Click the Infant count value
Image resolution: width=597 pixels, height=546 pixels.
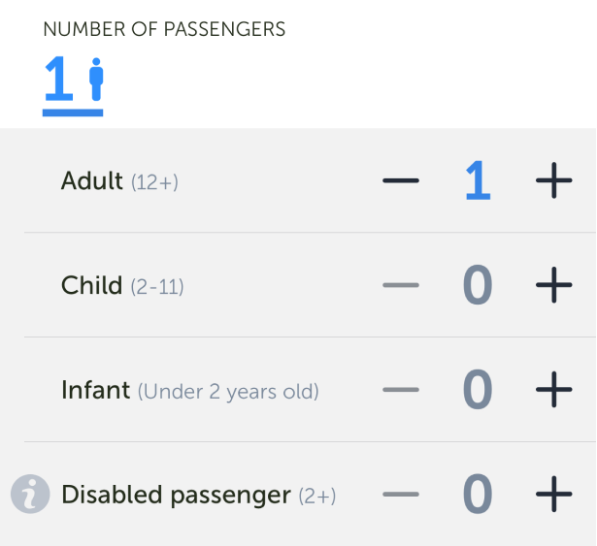tap(477, 390)
